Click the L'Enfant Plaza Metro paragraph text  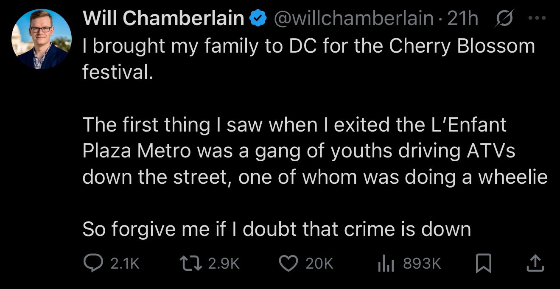tap(315, 151)
